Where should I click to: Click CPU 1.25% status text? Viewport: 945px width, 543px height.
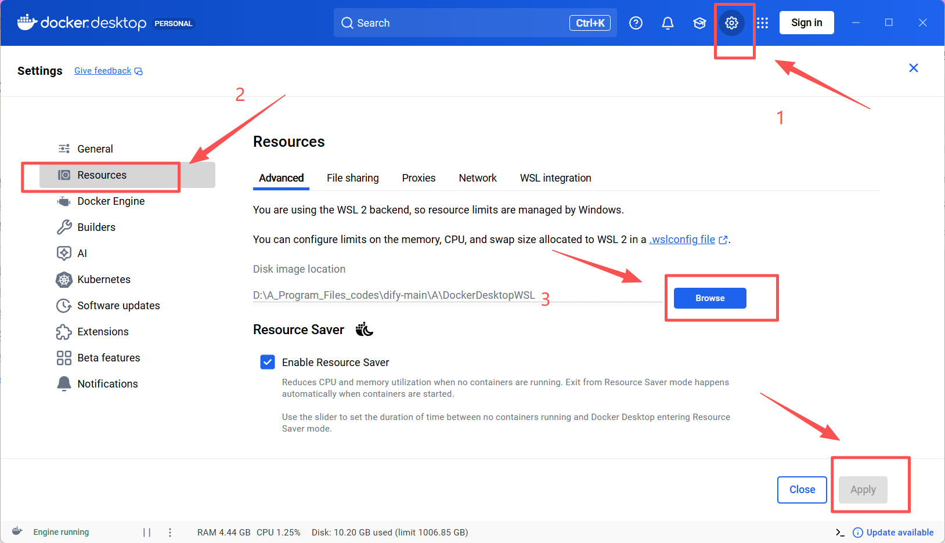pyautogui.click(x=279, y=533)
